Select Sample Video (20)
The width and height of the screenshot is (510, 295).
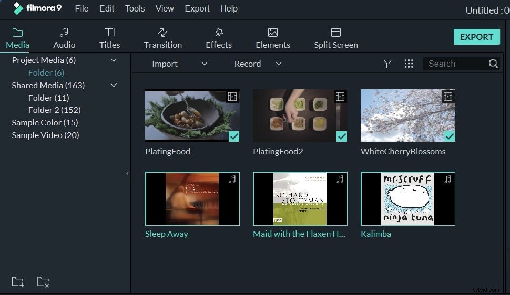click(x=45, y=135)
